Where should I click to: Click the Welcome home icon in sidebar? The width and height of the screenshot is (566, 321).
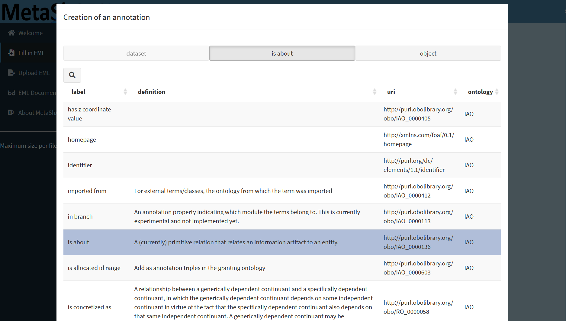pyautogui.click(x=11, y=33)
